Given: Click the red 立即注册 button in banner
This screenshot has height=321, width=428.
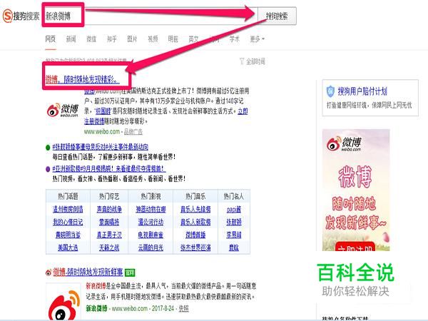Looking at the screenshot, I should pos(355,247).
